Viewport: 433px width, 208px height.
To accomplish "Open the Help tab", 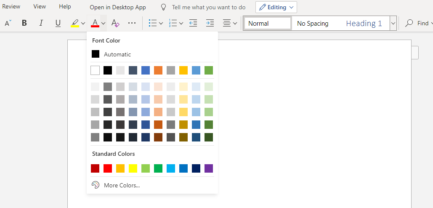I will (x=65, y=6).
